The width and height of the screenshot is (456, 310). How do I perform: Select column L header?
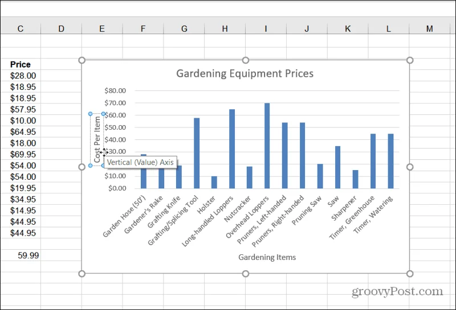389,28
